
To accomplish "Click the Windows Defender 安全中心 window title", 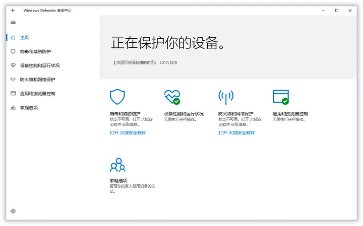I will [47, 11].
